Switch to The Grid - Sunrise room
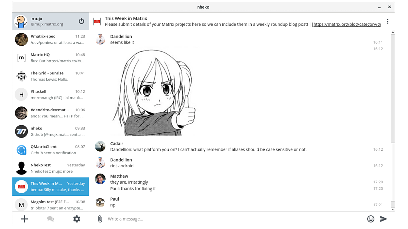The width and height of the screenshot is (408, 229). [50, 76]
